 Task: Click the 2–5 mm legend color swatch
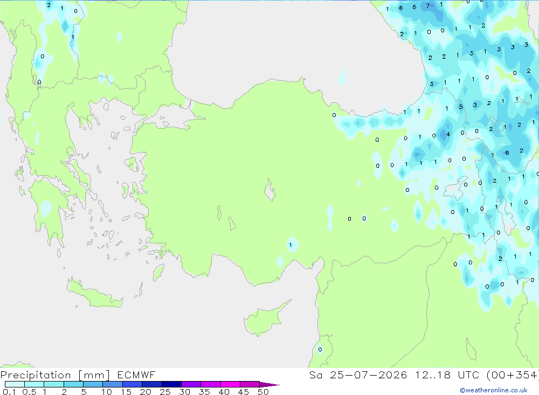(73, 384)
